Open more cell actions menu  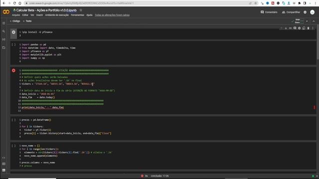pyautogui.click(x=313, y=28)
